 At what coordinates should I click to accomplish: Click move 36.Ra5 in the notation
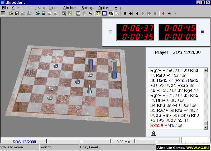(163, 115)
